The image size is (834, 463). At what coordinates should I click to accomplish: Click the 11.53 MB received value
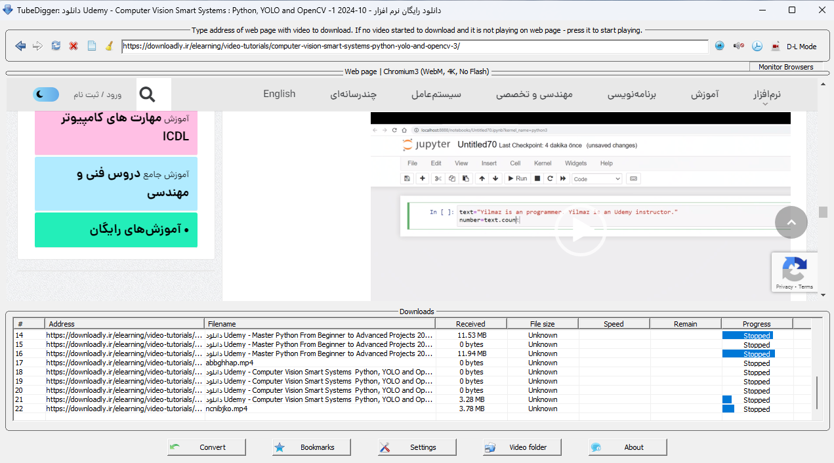(472, 335)
